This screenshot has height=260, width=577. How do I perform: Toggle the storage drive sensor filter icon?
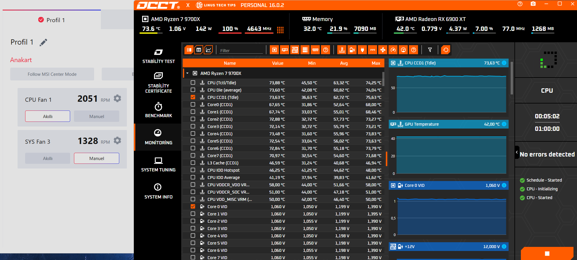tap(305, 50)
